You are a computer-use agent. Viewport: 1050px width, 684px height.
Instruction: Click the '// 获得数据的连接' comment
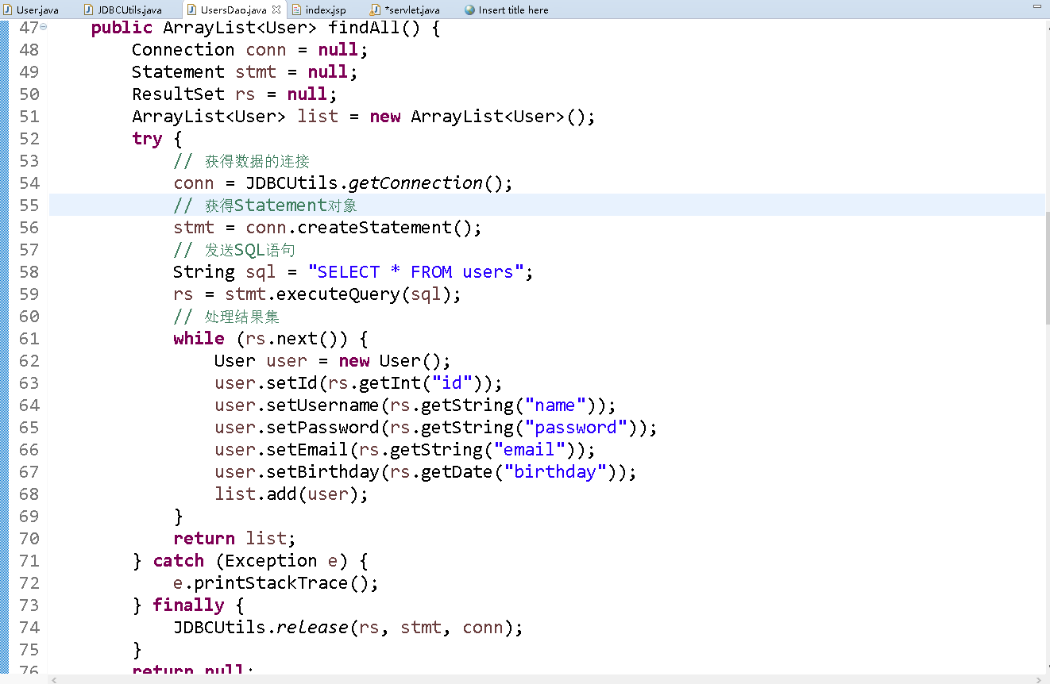pyautogui.click(x=241, y=161)
